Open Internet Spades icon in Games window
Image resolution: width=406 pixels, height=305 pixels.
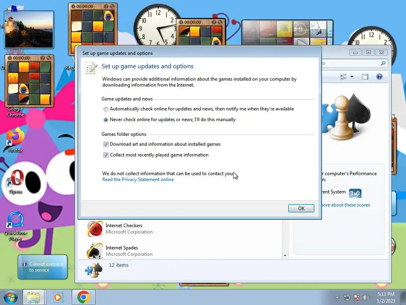pyautogui.click(x=94, y=251)
